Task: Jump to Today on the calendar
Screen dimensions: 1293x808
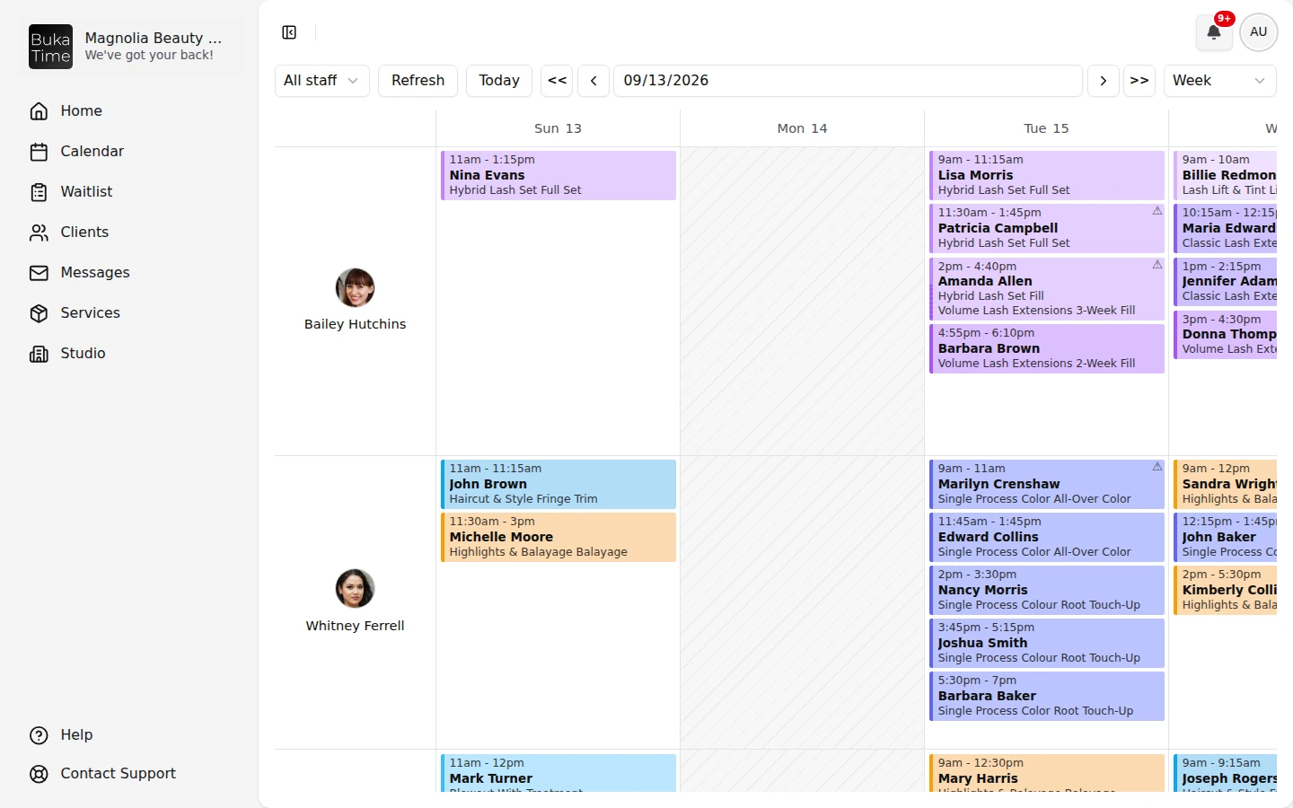Action: click(499, 81)
